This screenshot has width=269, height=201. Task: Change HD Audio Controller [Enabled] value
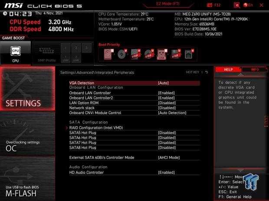pyautogui.click(x=166, y=172)
